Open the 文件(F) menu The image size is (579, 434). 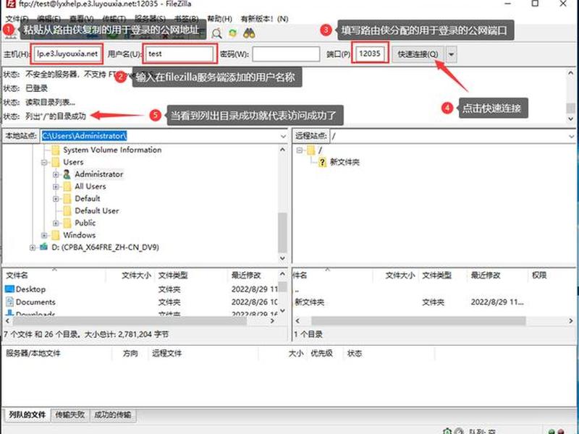[17, 19]
